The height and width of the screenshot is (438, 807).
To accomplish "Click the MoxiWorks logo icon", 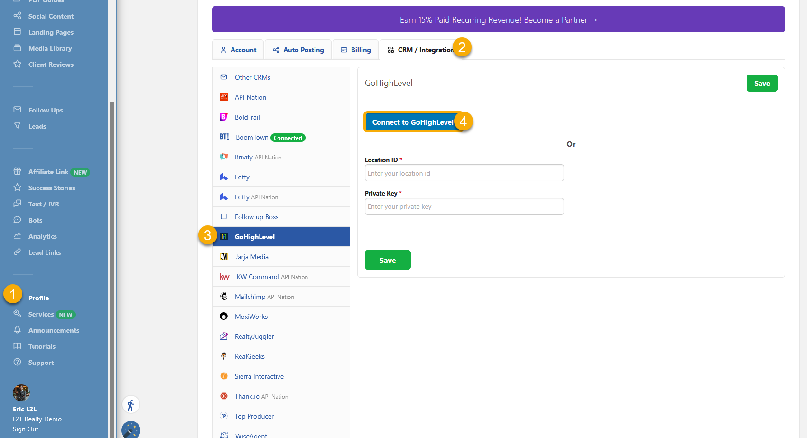I will (224, 316).
